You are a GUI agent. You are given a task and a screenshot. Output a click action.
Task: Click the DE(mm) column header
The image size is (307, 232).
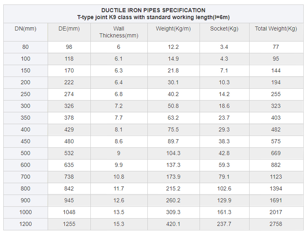[69, 28]
